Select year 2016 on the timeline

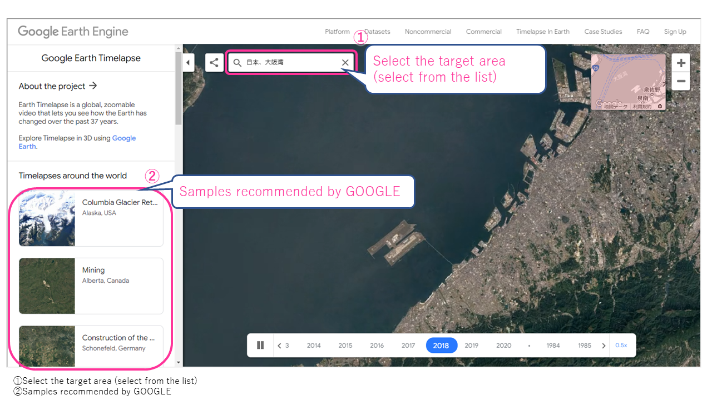pyautogui.click(x=377, y=346)
